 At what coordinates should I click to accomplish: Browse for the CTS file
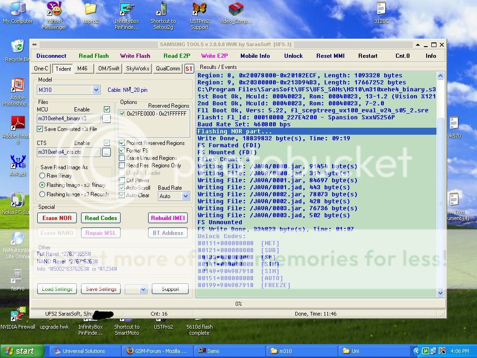[x=106, y=152]
